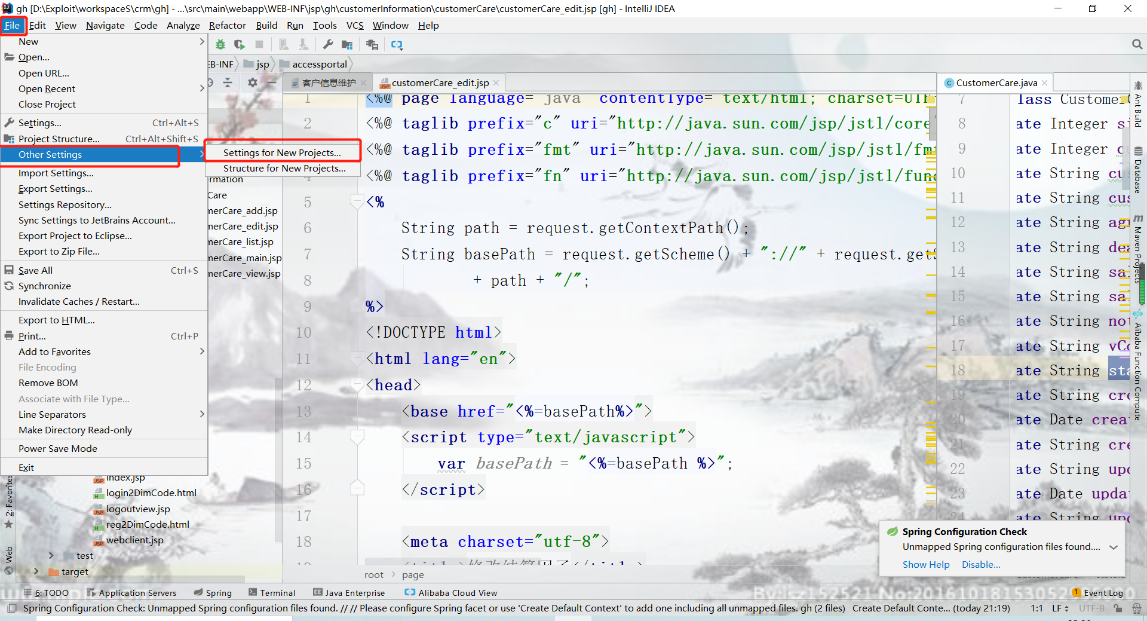Open Project Structure from the toolbar icon
The image size is (1147, 621).
347,45
